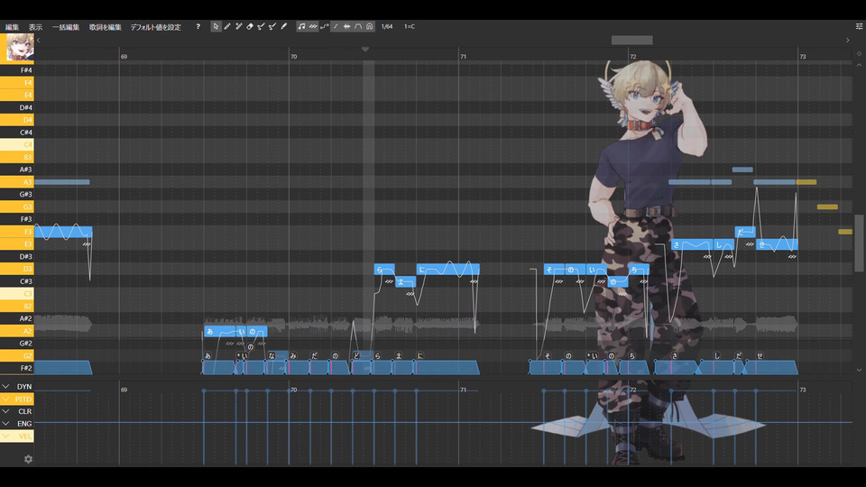Expand the DYN parameter chevron

tap(5, 387)
